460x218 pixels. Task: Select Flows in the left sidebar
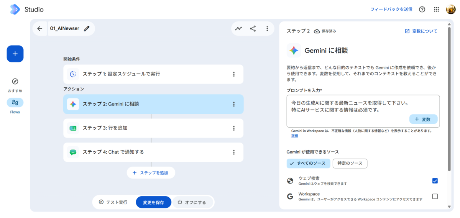[x=15, y=103]
